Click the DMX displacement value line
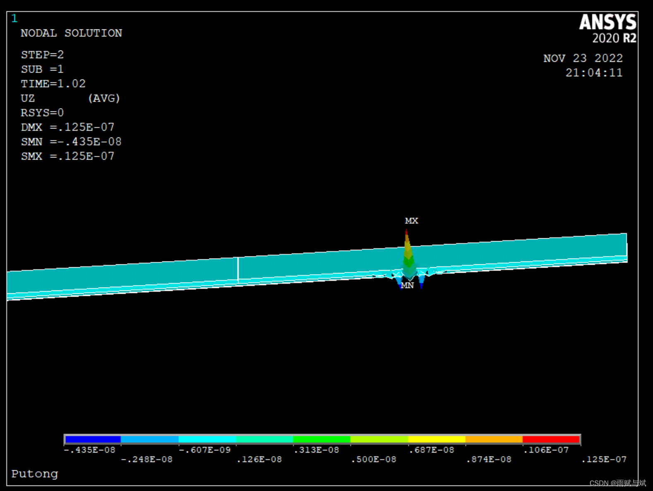 pyautogui.click(x=68, y=127)
